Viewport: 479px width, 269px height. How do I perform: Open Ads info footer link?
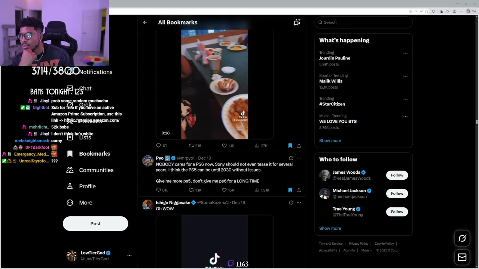[349, 250]
